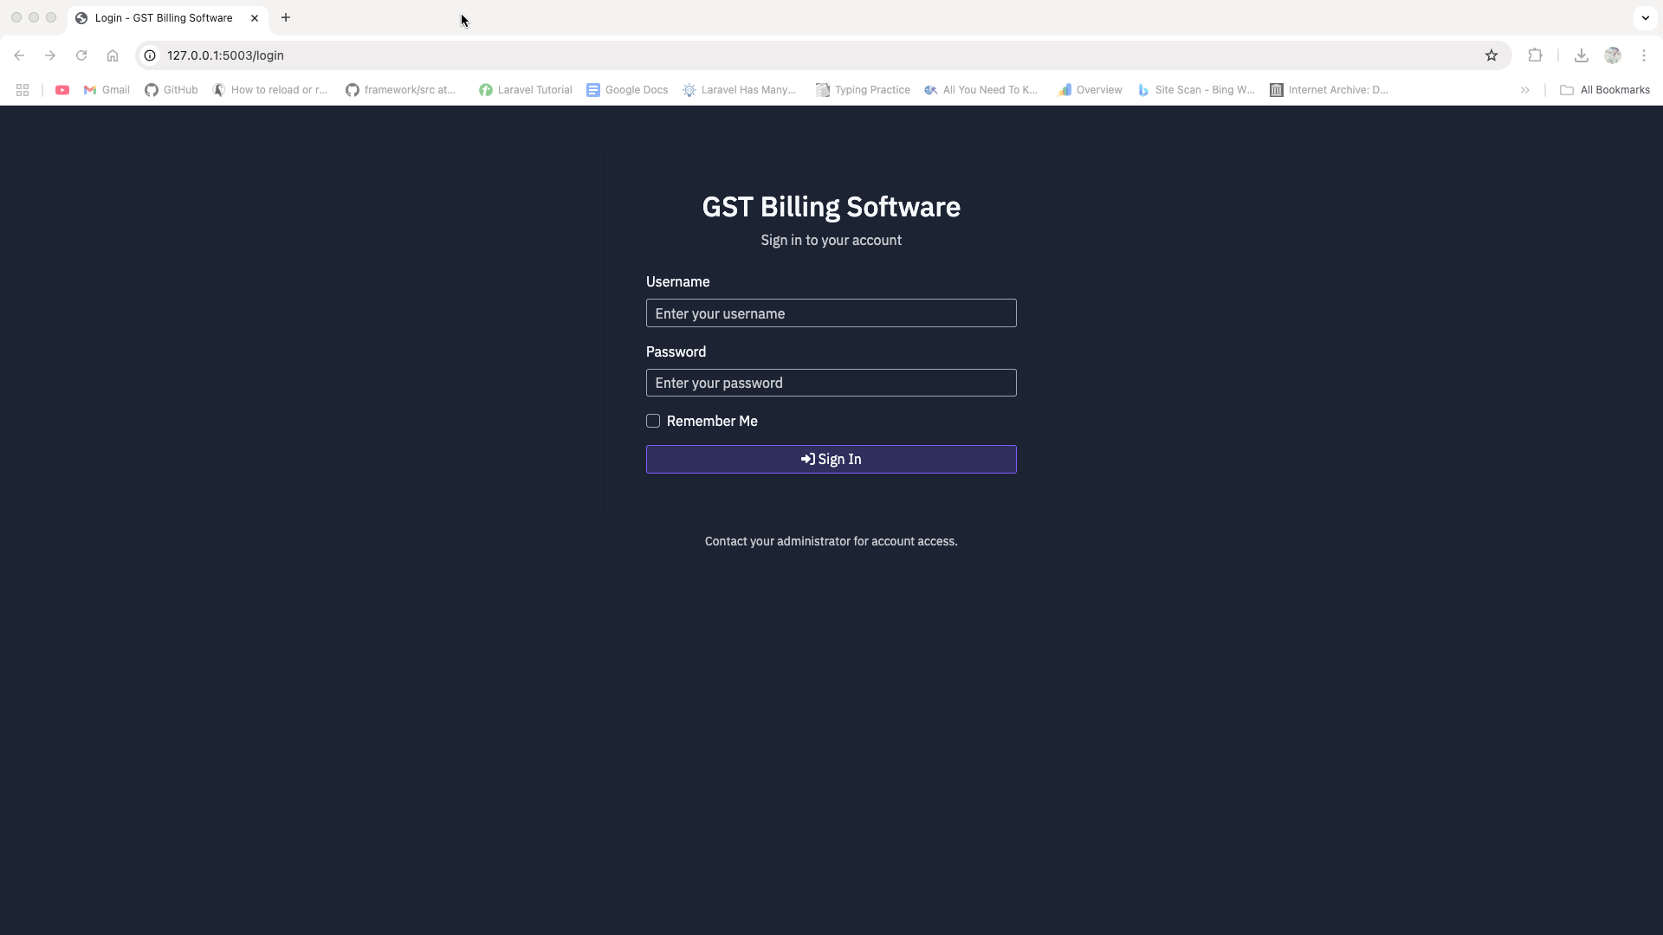This screenshot has height=935, width=1663.
Task: Expand the hidden bookmarks overflow chevron
Action: click(1525, 90)
